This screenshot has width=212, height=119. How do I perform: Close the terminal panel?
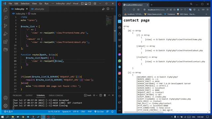pos(113,95)
